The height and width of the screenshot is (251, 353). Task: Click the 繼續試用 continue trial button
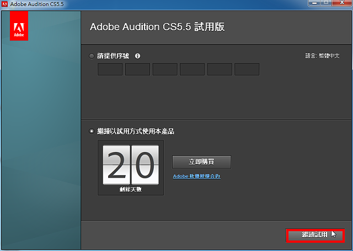pos(315,235)
